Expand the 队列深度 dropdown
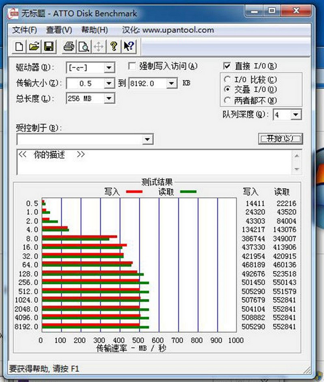The height and width of the screenshot is (382, 324). [296, 115]
